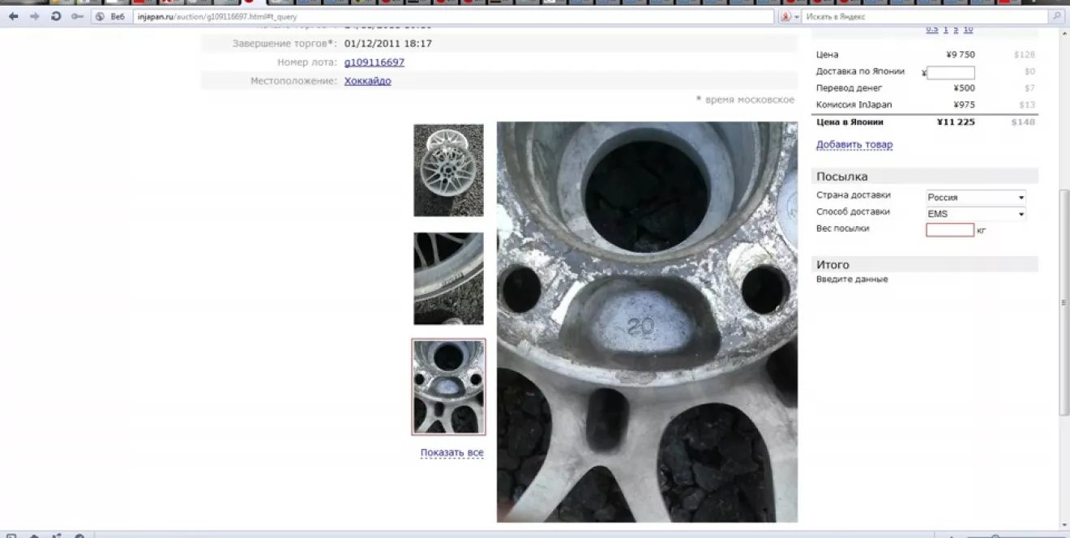Open the Yandex search engine dropdown
Image resolution: width=1070 pixels, height=538 pixels.
[x=790, y=16]
